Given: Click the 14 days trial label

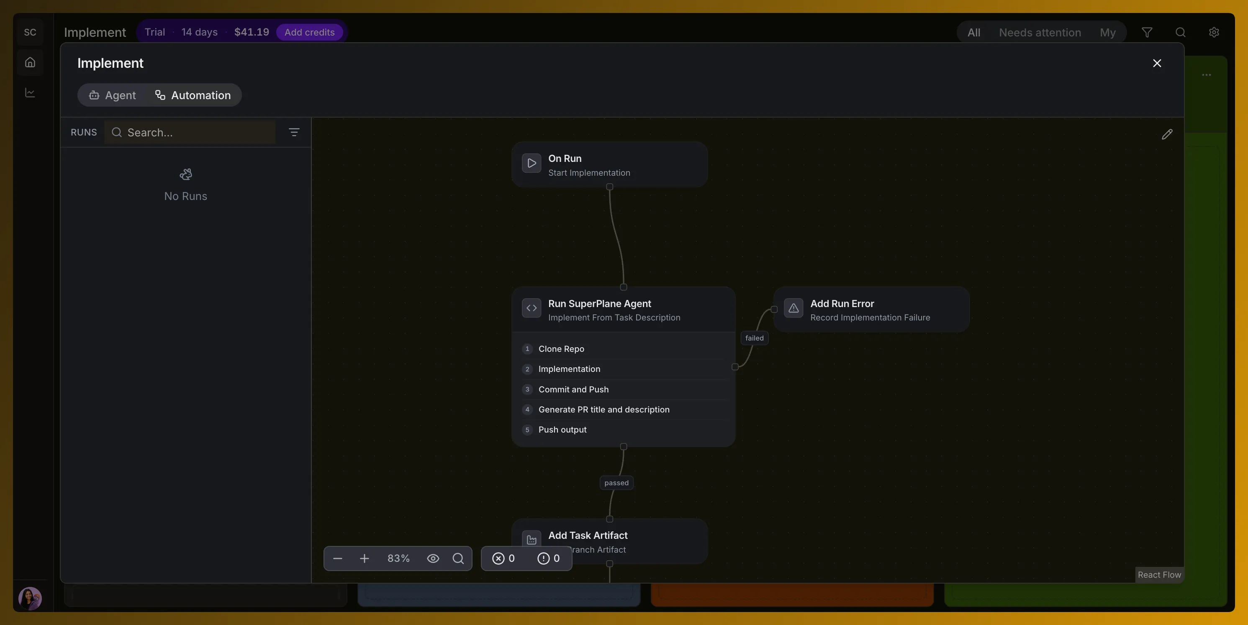Looking at the screenshot, I should [199, 32].
